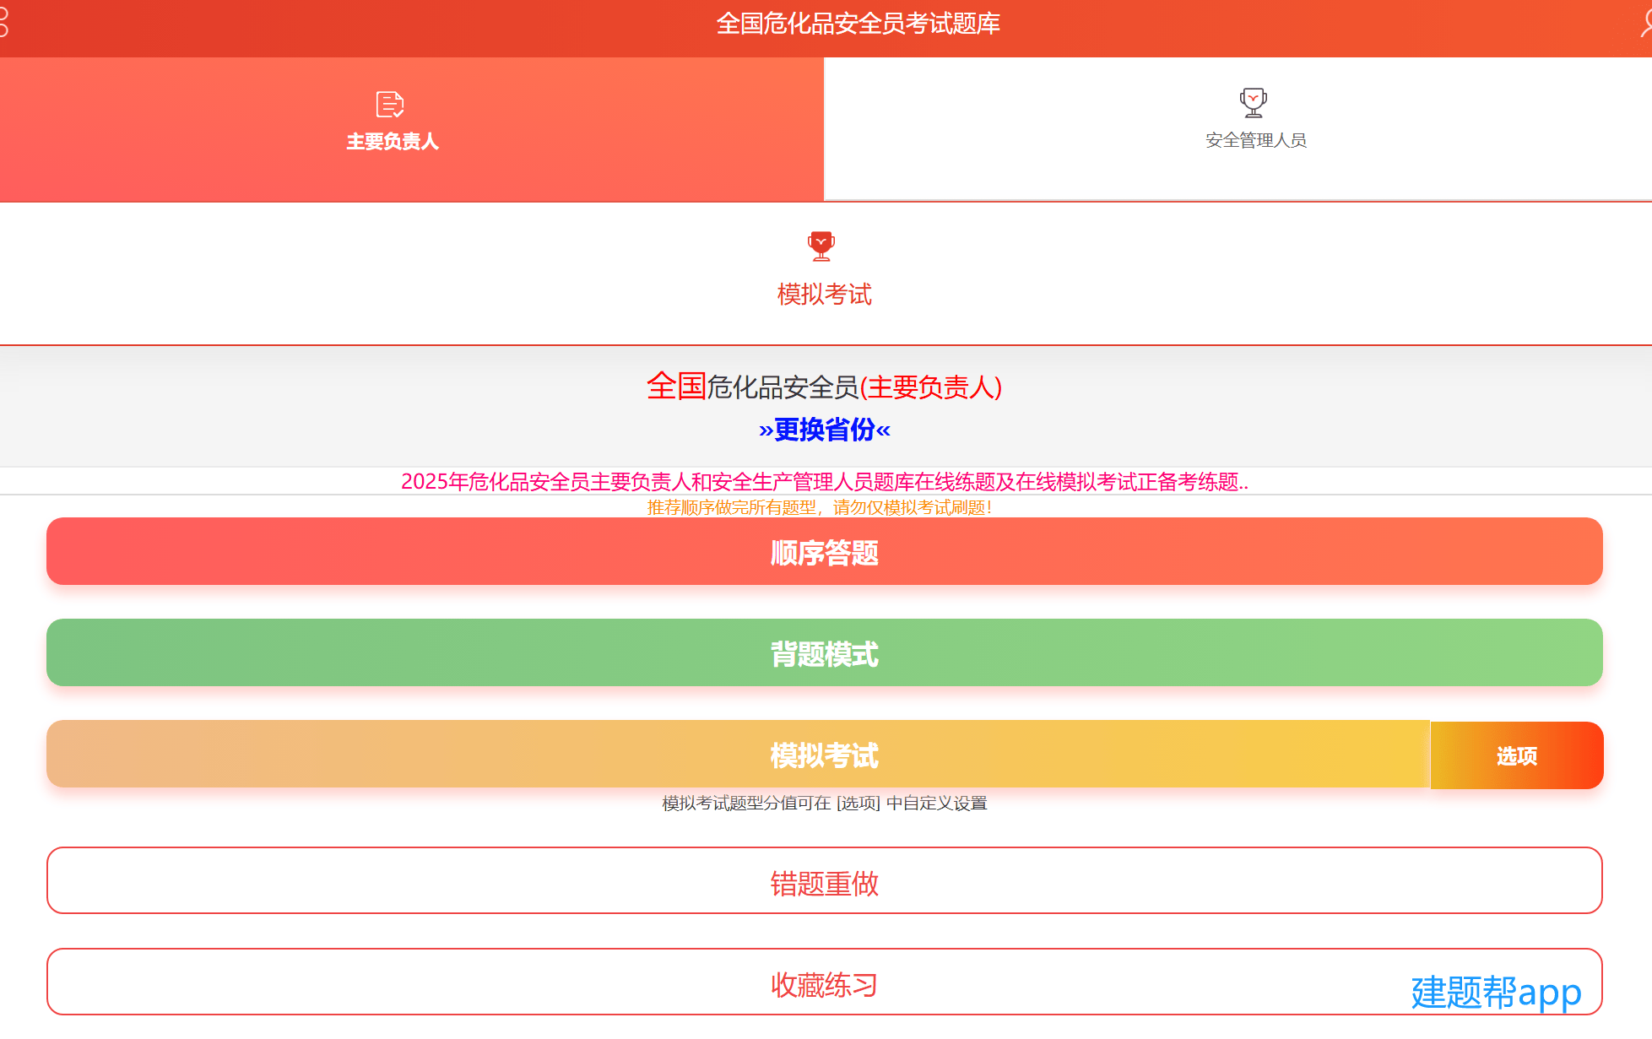The height and width of the screenshot is (1039, 1652).
Task: Switch to the 安全管理人员 tab
Action: point(1238,129)
